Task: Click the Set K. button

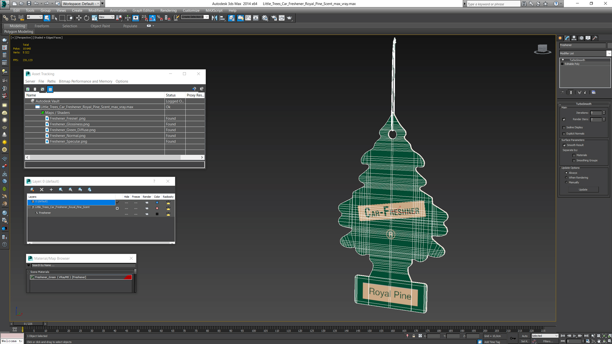Action: point(525,341)
